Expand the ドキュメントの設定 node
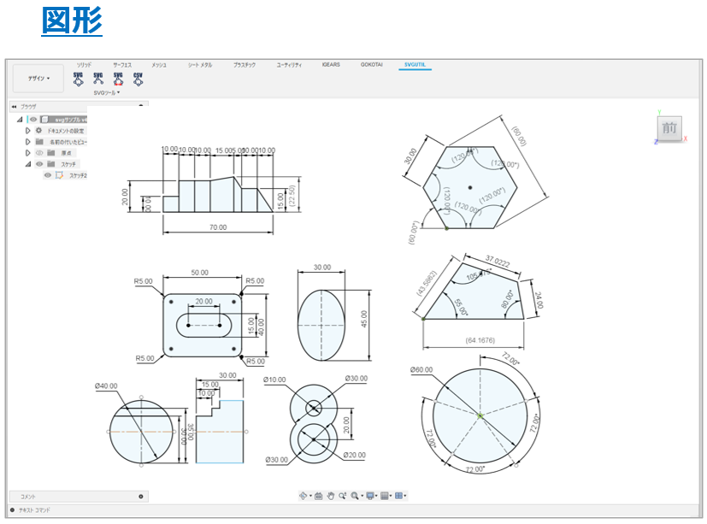The height and width of the screenshot is (524, 707). click(x=27, y=130)
